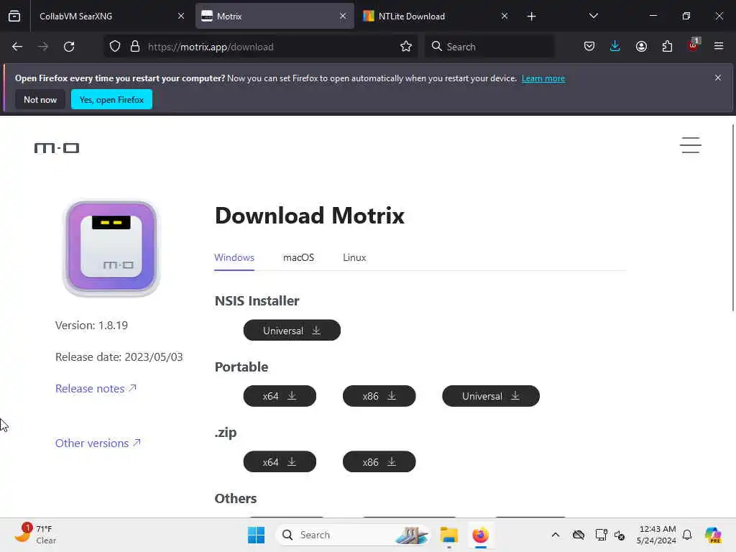736x552 pixels.
Task: Click the Portable section heading
Action: tap(241, 367)
